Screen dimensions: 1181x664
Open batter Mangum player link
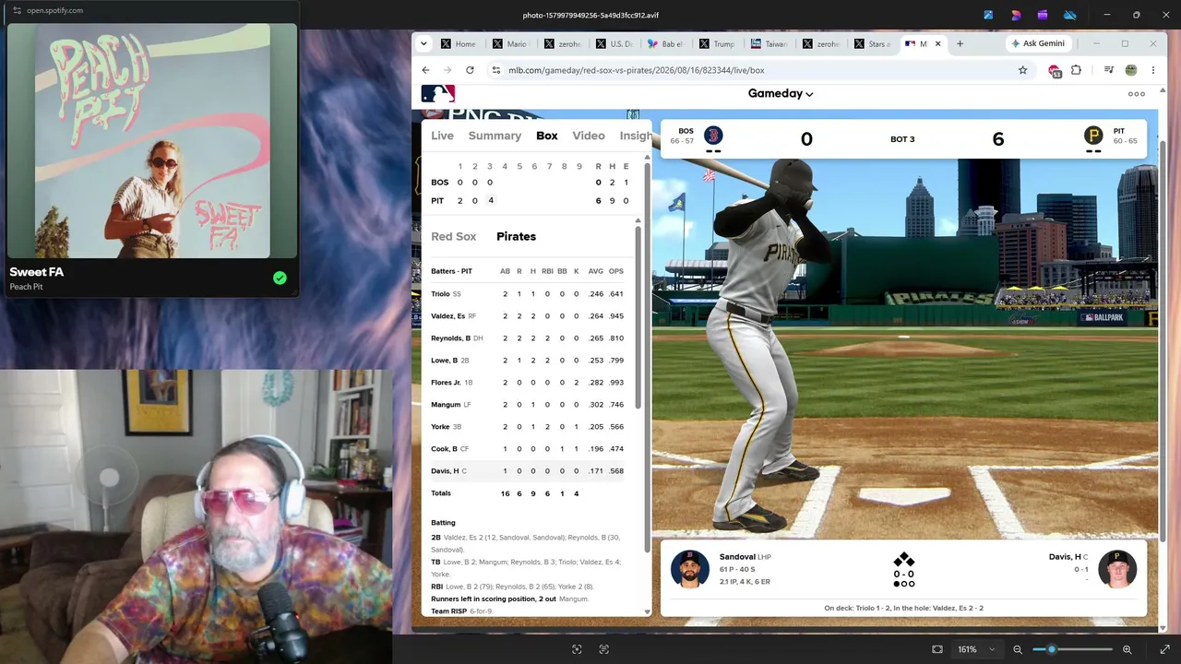click(445, 405)
